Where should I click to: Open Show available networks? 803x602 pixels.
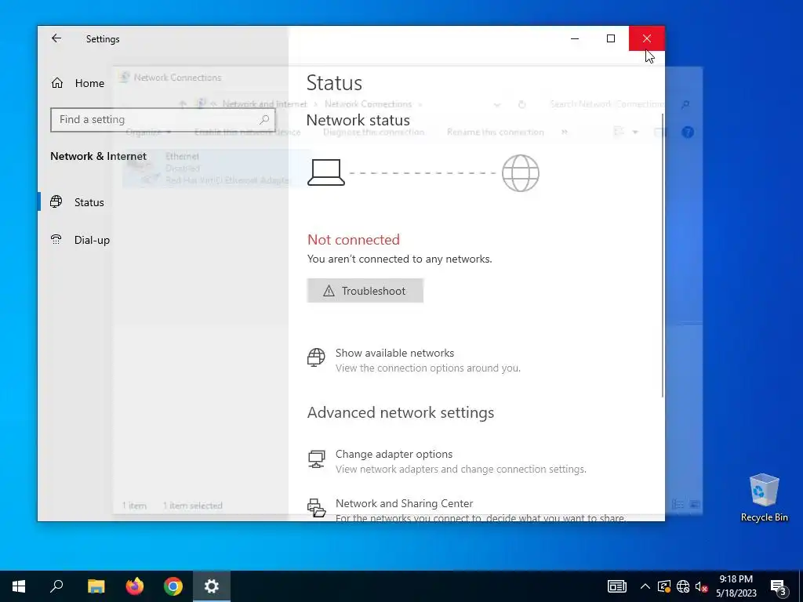point(414,360)
